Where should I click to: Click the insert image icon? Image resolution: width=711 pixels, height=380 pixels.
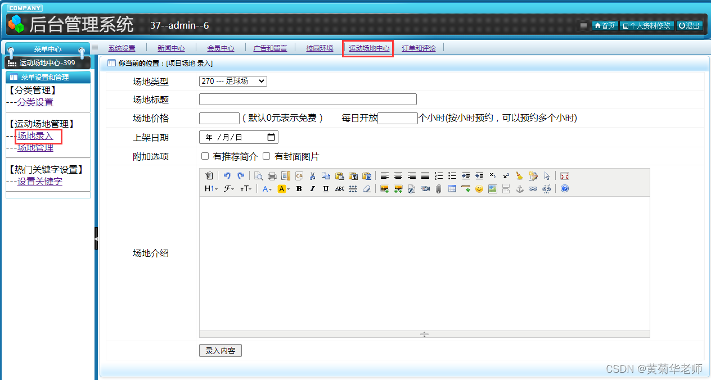[385, 189]
